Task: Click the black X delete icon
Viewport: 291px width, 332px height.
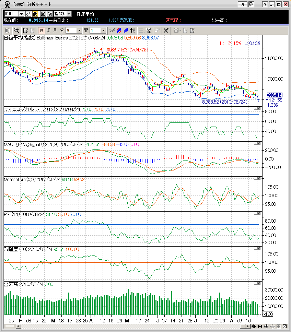Action: click(166, 31)
